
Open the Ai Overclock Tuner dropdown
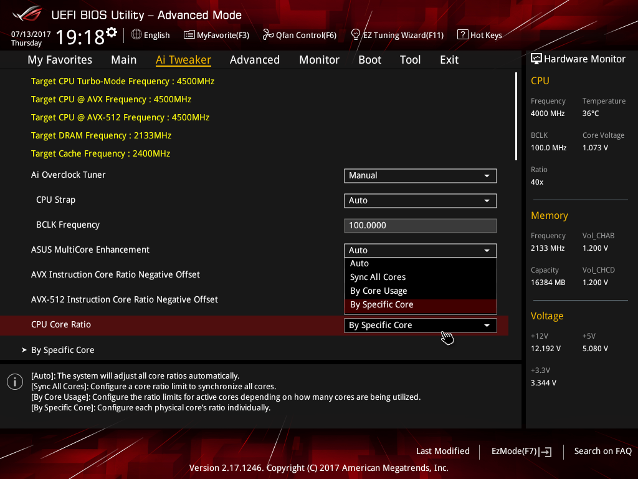point(421,175)
